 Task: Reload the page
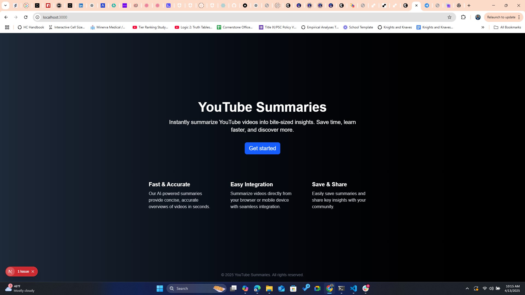click(26, 17)
